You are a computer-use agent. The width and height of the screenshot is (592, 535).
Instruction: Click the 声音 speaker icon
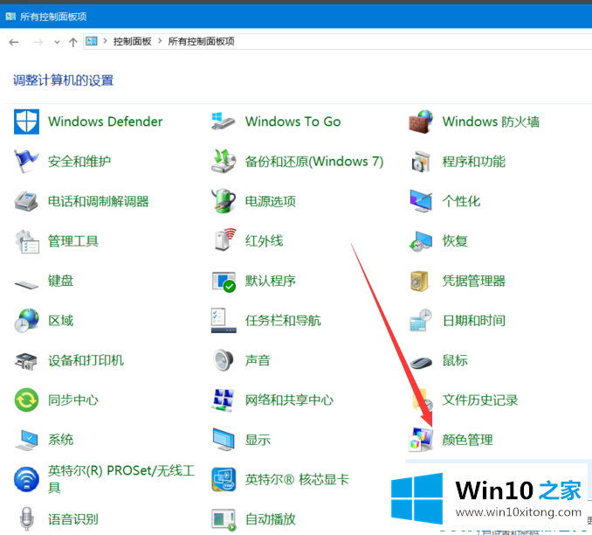[224, 360]
